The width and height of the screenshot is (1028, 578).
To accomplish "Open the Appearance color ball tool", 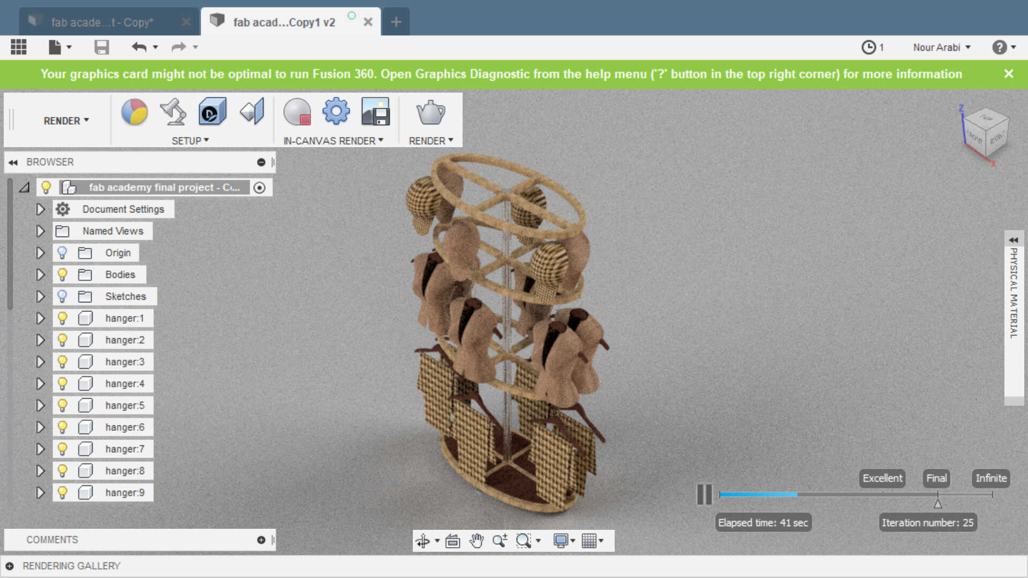I will click(134, 112).
